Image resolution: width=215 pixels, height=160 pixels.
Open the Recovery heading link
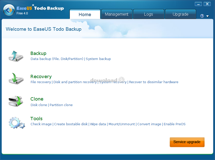coord(41,77)
